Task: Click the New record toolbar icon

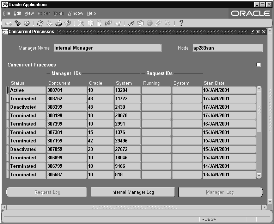Action: (x=8, y=23)
